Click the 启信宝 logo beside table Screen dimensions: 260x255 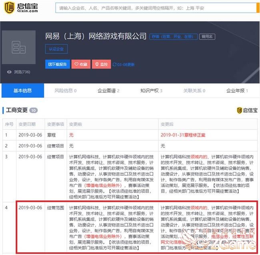pos(247,110)
